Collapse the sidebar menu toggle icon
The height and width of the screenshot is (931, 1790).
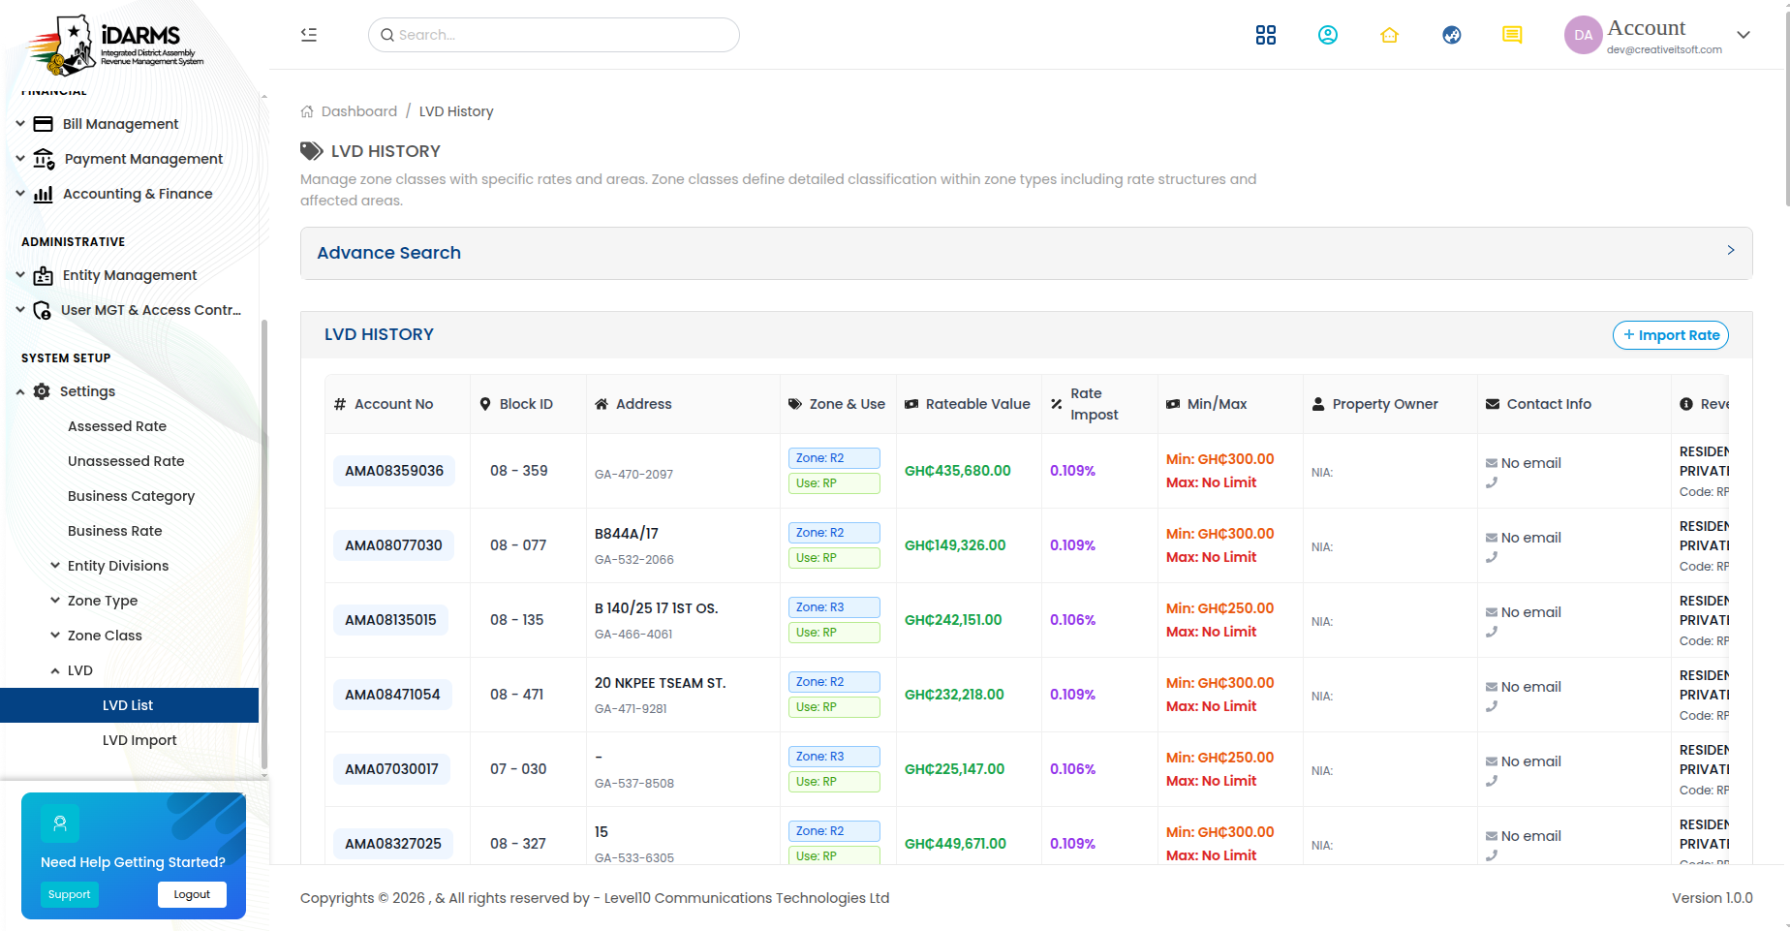[309, 35]
